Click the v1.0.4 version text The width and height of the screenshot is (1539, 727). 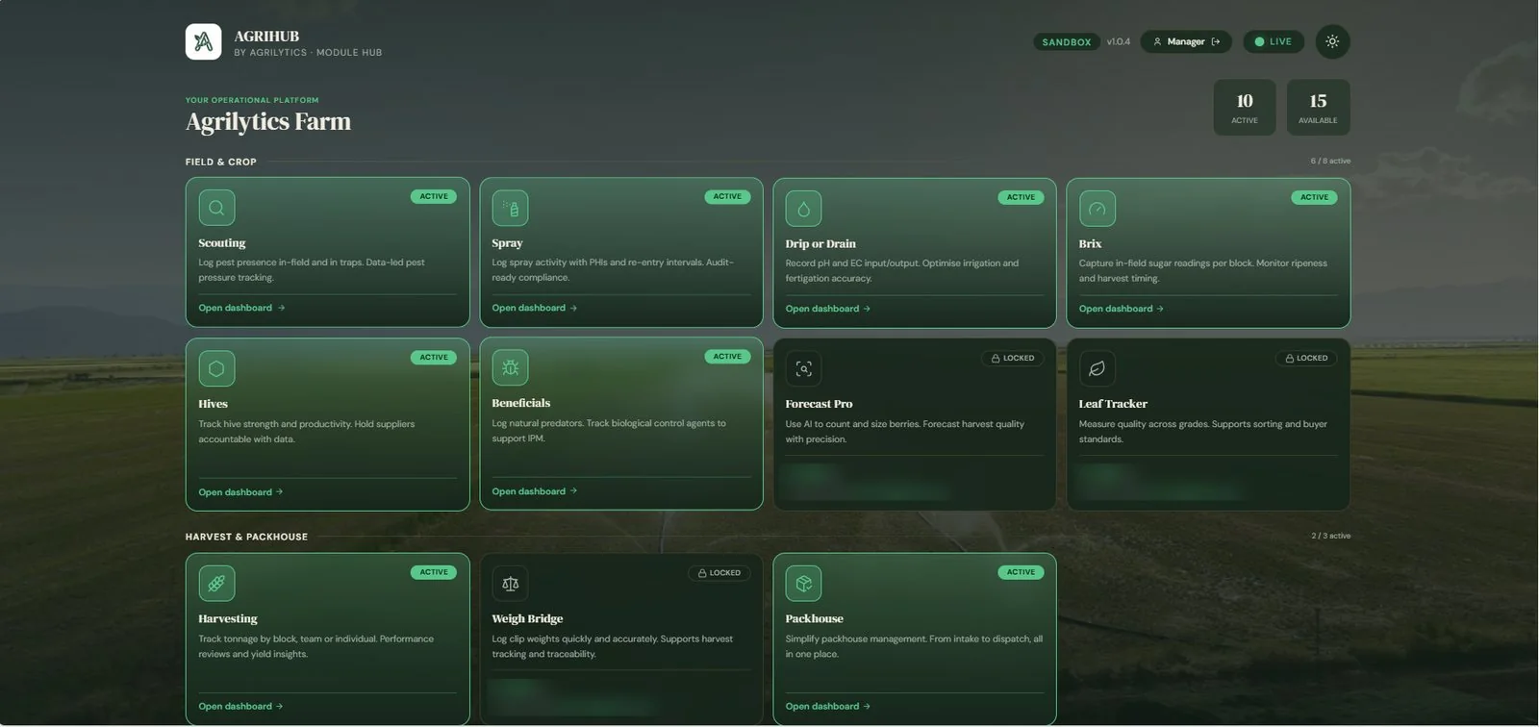tap(1118, 41)
